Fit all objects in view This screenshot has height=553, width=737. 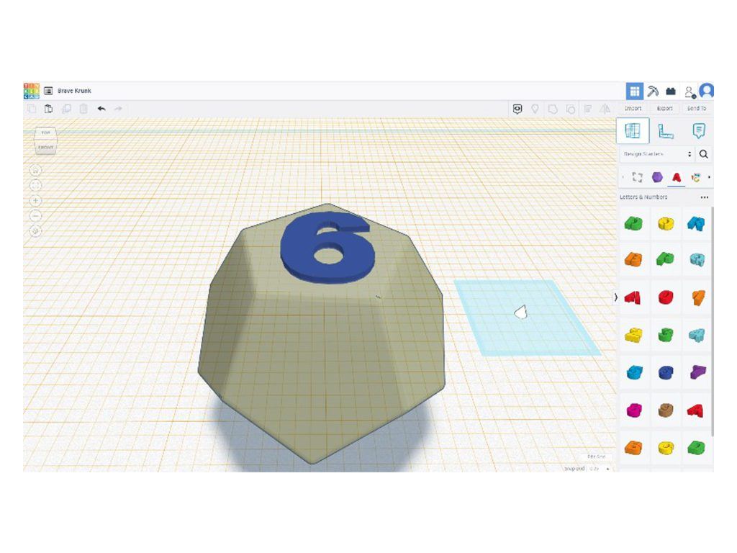coord(36,185)
